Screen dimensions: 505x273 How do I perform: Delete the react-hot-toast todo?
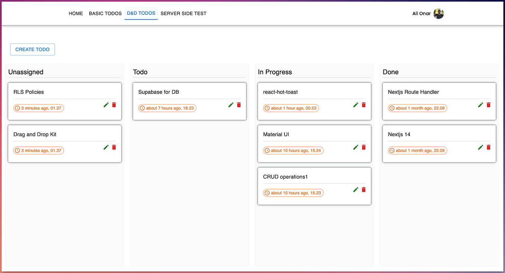point(363,105)
